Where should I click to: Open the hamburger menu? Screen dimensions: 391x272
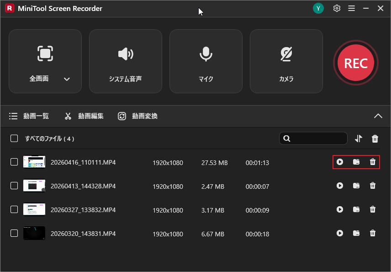351,8
